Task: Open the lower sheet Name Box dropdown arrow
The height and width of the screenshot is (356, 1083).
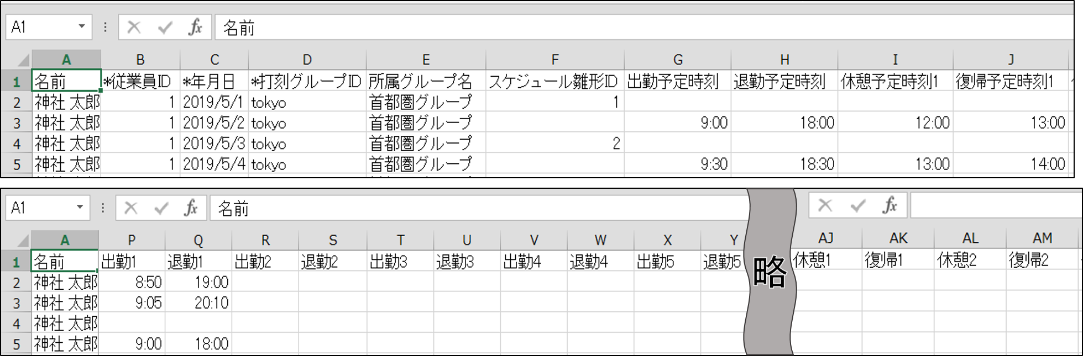Action: point(80,207)
